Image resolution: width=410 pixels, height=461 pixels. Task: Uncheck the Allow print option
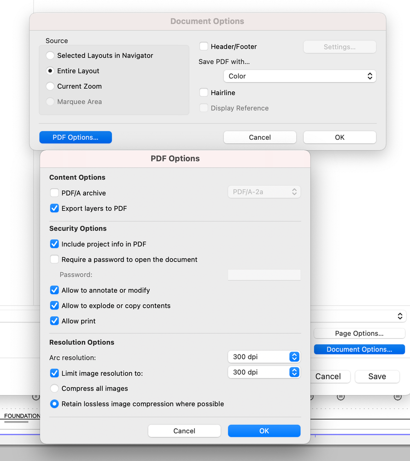[x=54, y=321]
